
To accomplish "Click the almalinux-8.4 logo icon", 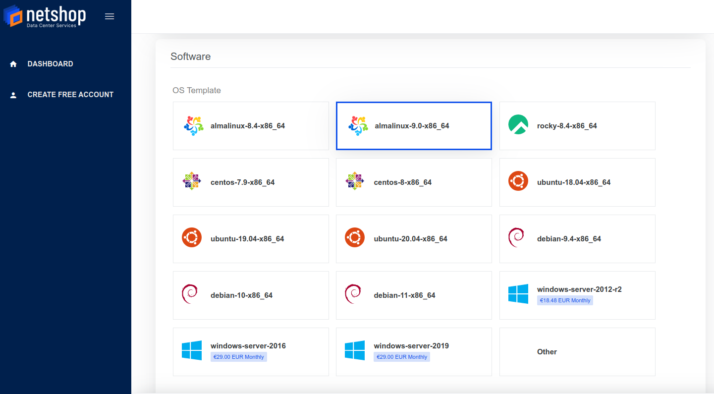I will (193, 126).
